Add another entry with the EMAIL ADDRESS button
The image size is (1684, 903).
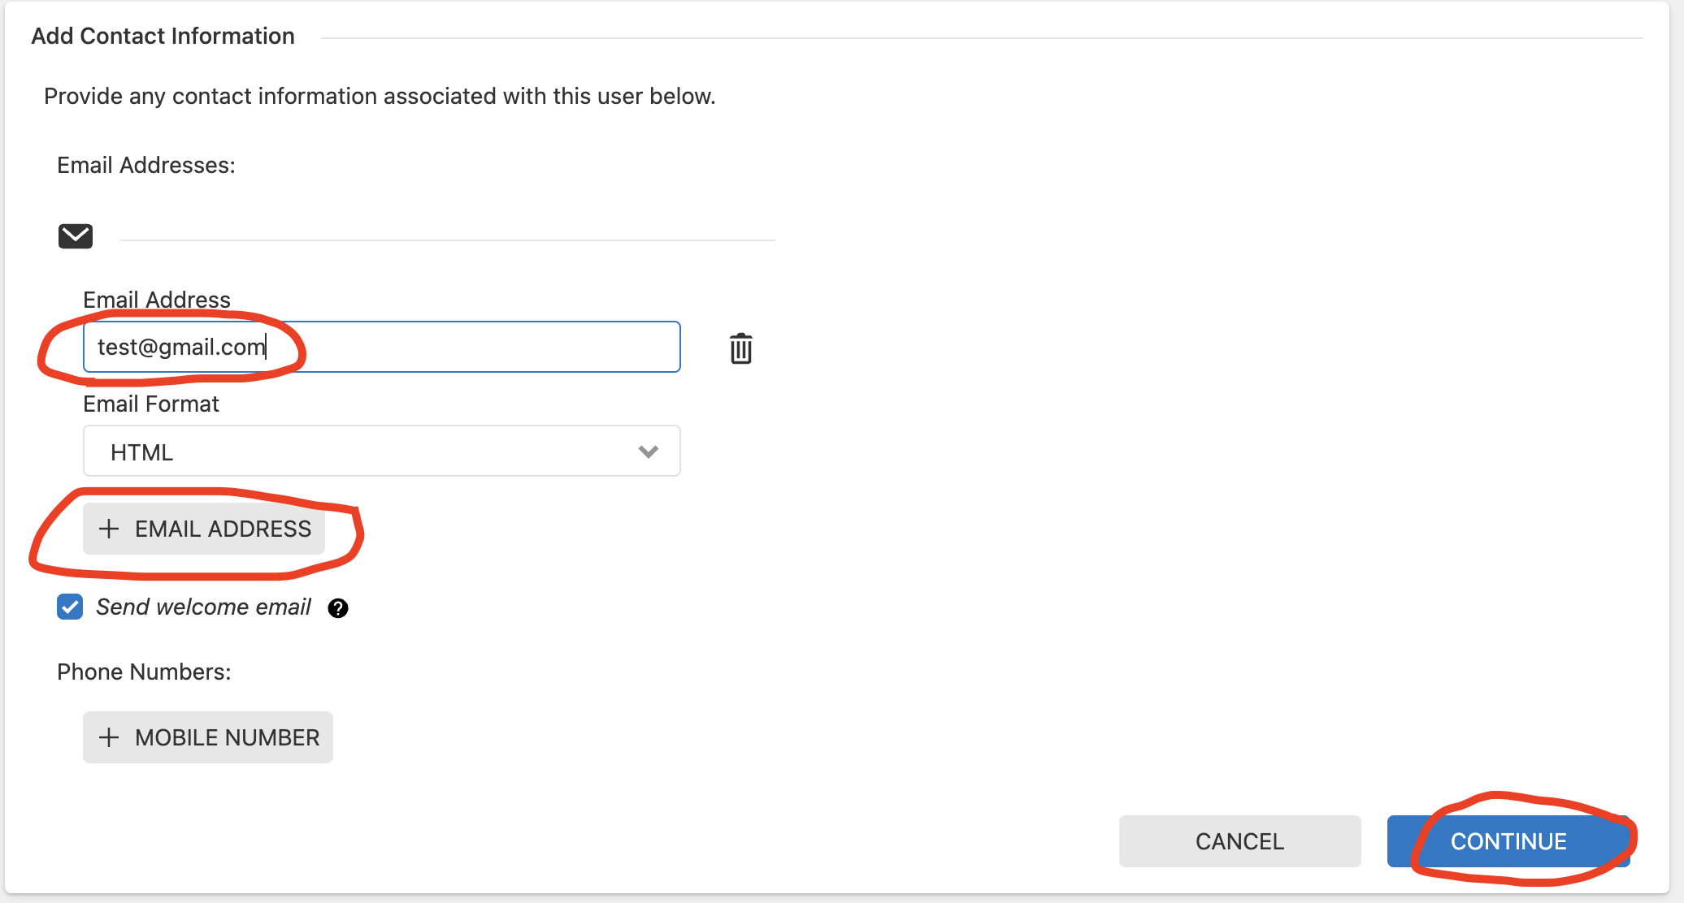pyautogui.click(x=204, y=529)
